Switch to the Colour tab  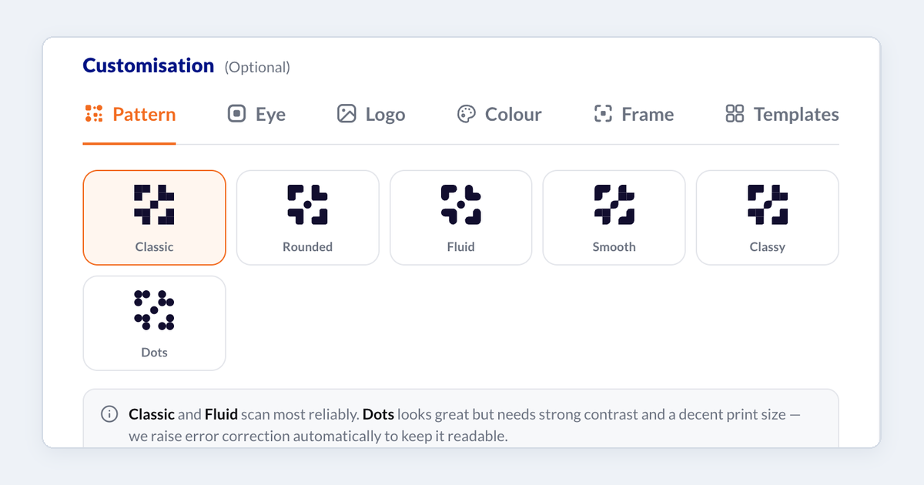pos(499,115)
